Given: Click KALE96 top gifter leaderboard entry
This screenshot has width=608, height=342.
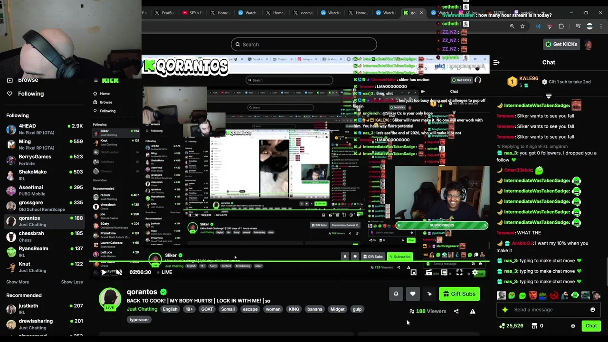Looking at the screenshot, I should [523, 82].
